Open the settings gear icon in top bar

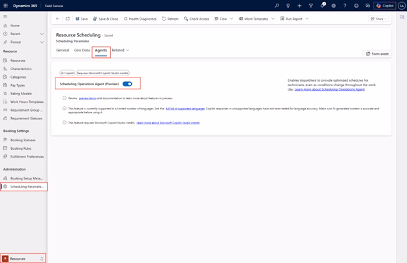pyautogui.click(x=333, y=6)
